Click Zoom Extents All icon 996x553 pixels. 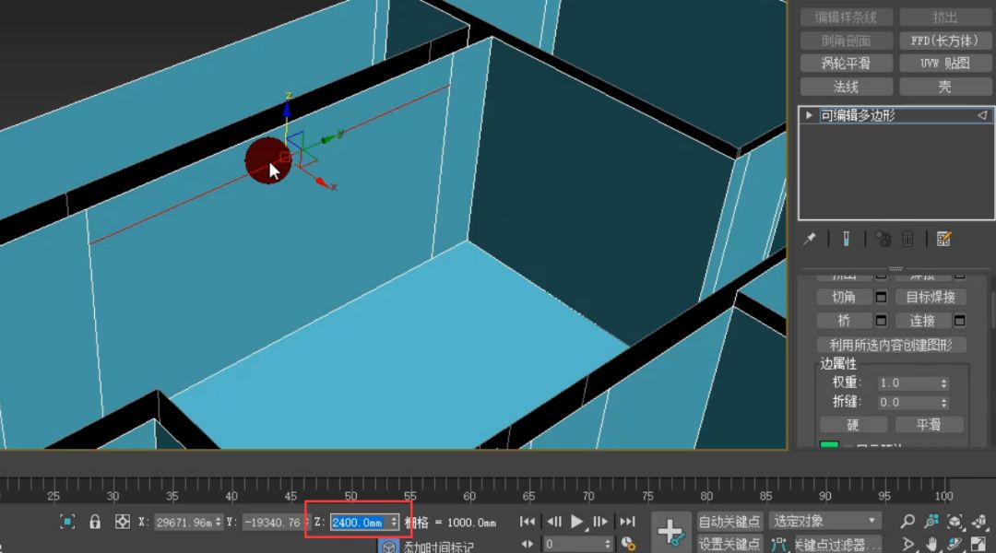click(x=978, y=522)
